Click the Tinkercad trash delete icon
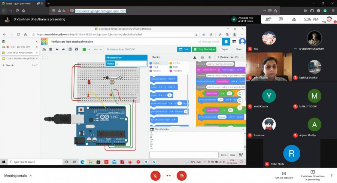The height and width of the screenshot is (183, 337). (51, 49)
